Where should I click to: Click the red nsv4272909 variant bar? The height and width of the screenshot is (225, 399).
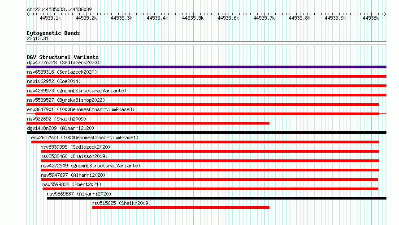coord(210,170)
